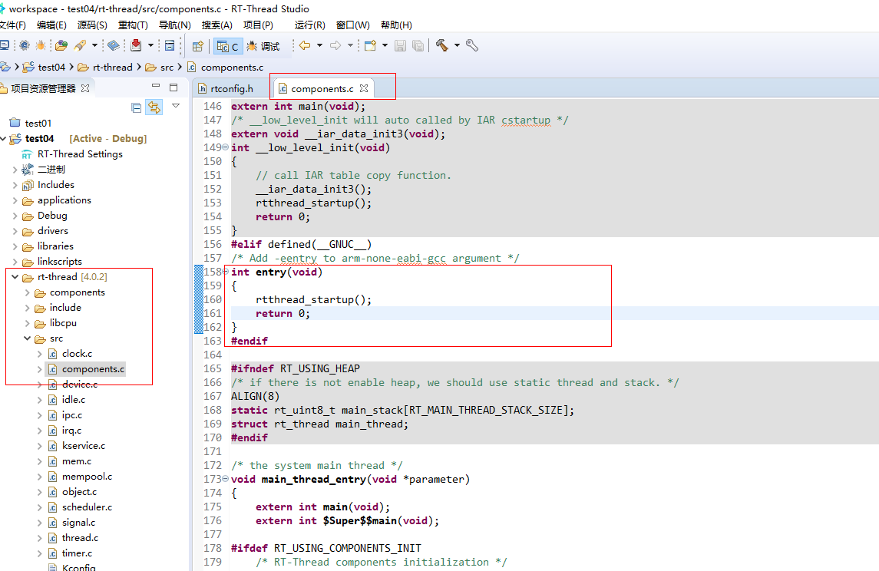879x571 pixels.
Task: Open the 窗口(W) menu
Action: click(352, 25)
